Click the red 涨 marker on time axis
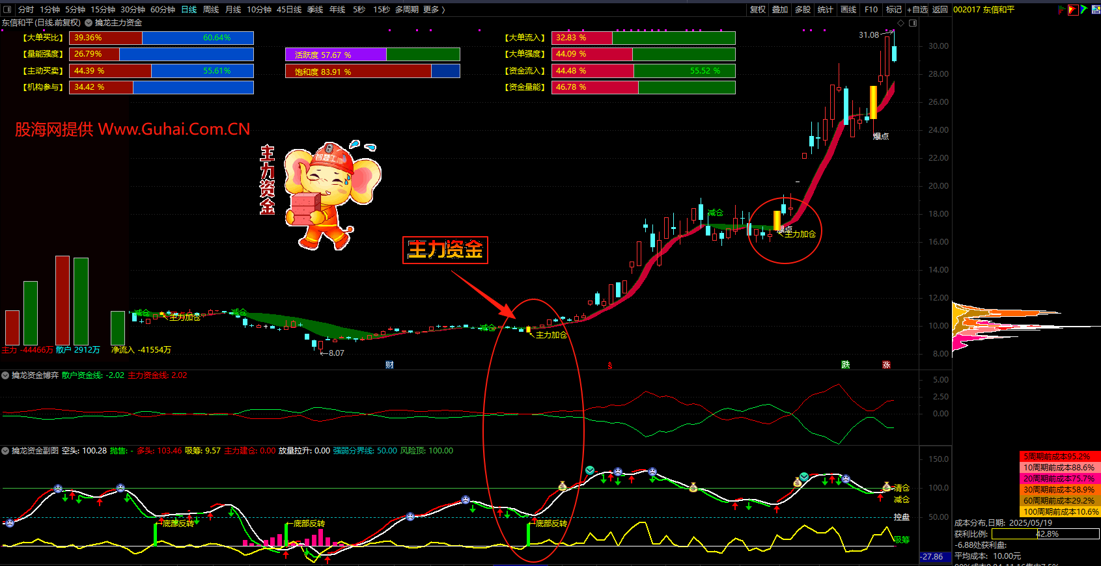Viewport: 1101px width, 566px height. [x=886, y=365]
